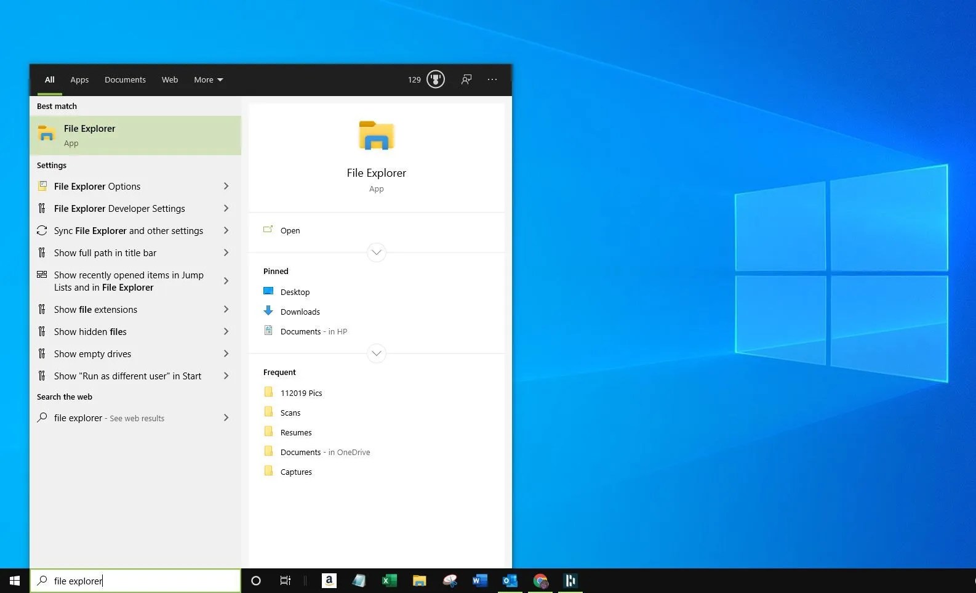Select the All search tab
The image size is (976, 593).
pyautogui.click(x=49, y=79)
